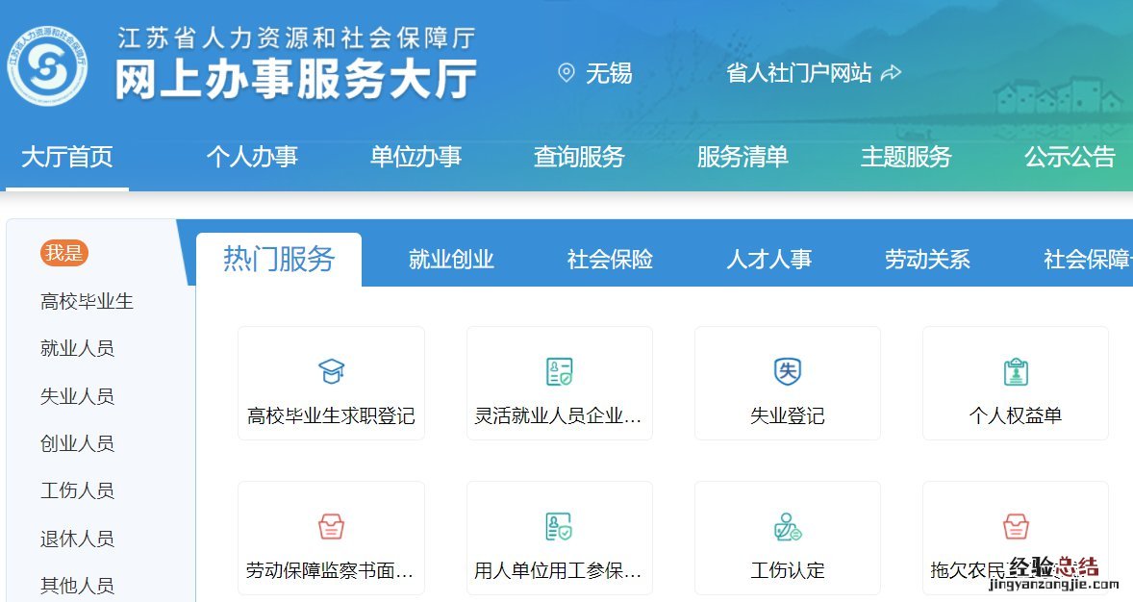Select 其他人员 in the sidebar

[x=77, y=586]
